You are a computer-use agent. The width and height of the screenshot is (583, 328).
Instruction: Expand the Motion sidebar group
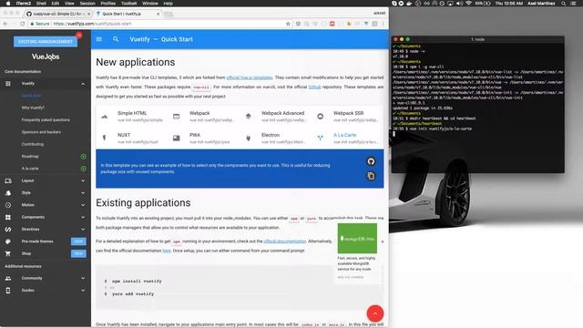pyautogui.click(x=83, y=205)
